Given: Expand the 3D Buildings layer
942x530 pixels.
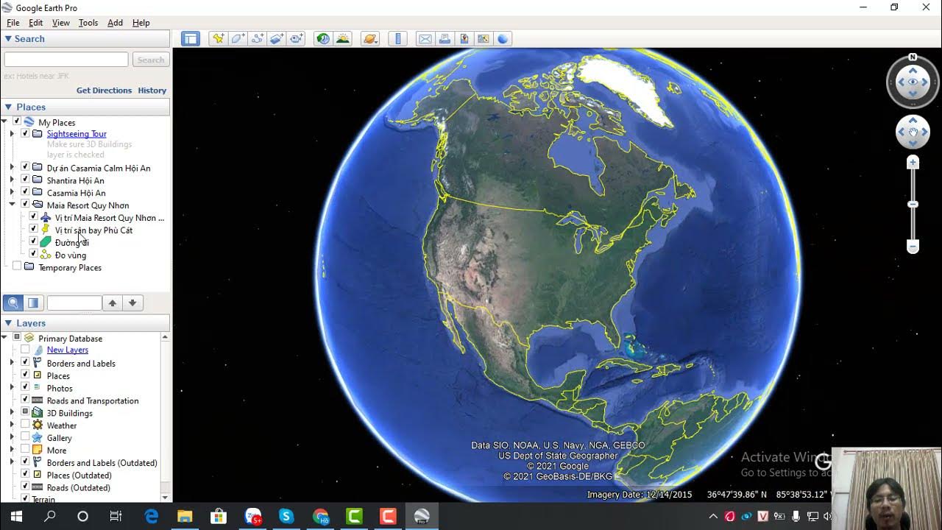Looking at the screenshot, I should pyautogui.click(x=12, y=413).
